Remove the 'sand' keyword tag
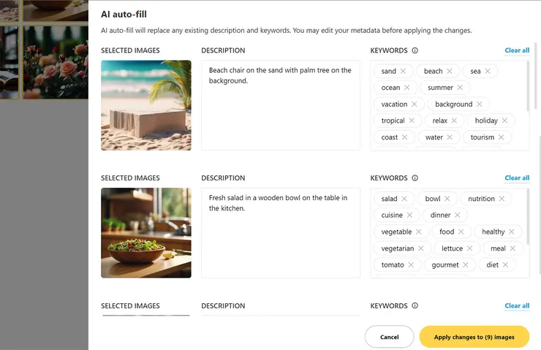 [404, 71]
